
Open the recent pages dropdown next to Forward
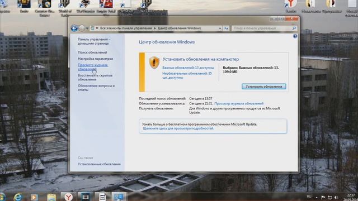pos(87,28)
